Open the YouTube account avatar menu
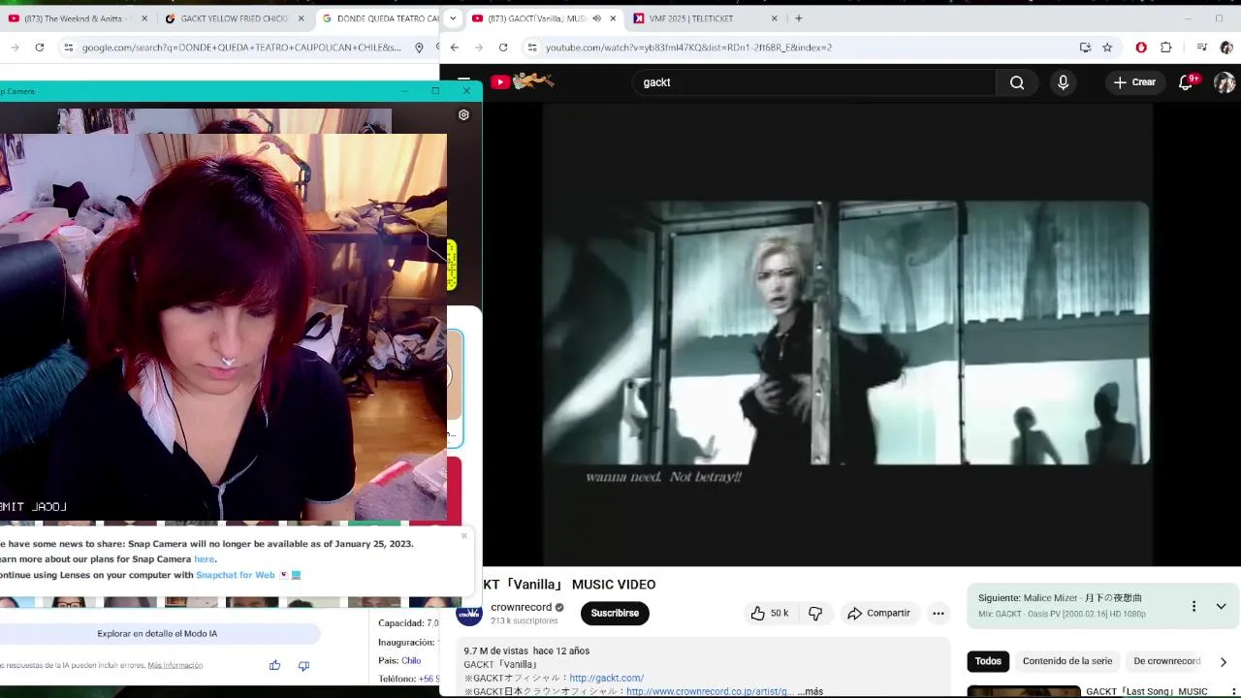This screenshot has height=698, width=1241. (x=1225, y=82)
